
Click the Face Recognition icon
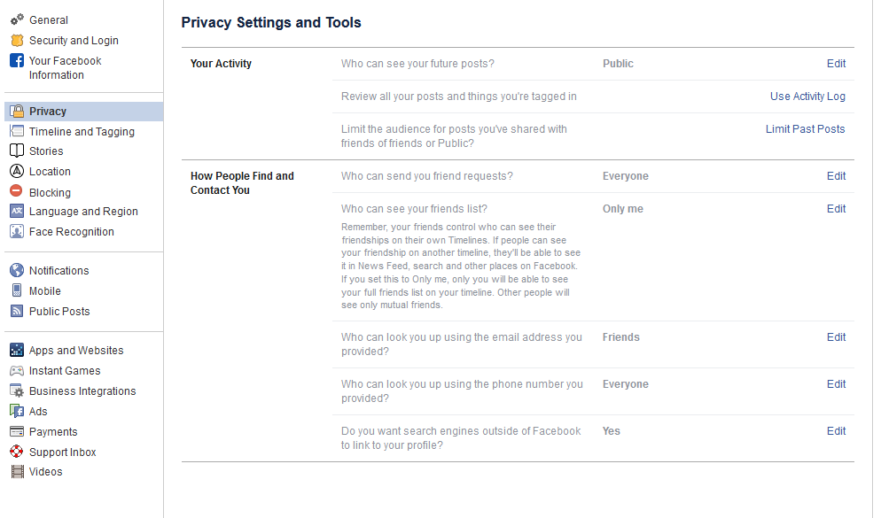tap(17, 232)
